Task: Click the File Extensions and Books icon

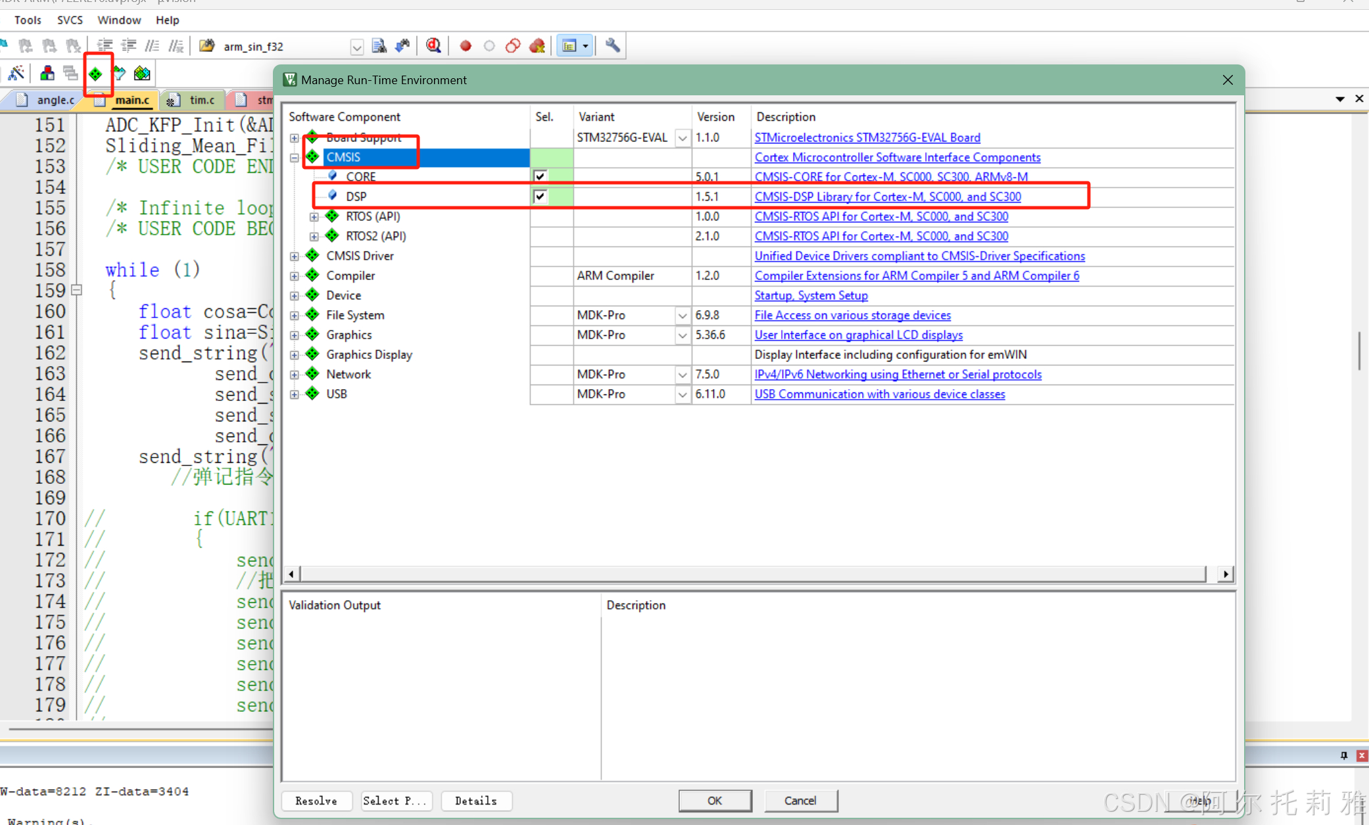Action: pyautogui.click(x=47, y=74)
